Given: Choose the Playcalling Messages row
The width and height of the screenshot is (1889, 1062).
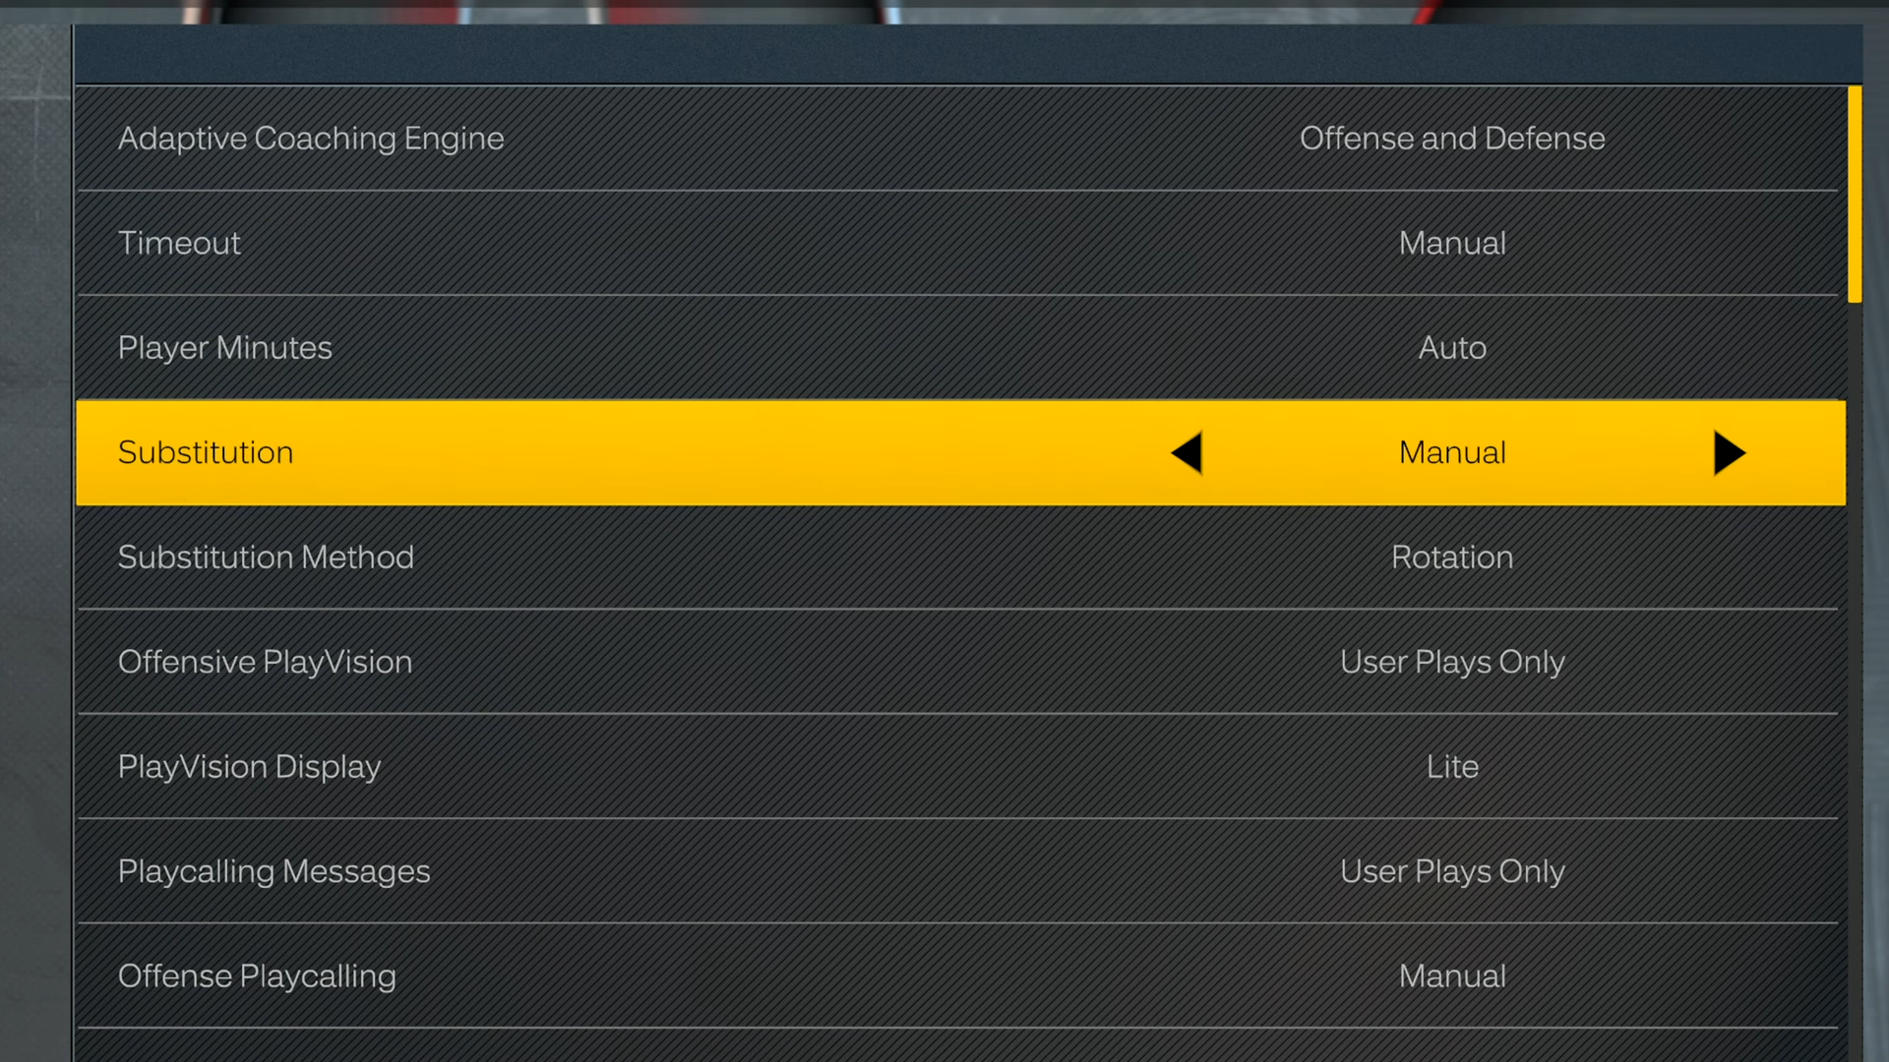Looking at the screenshot, I should point(957,871).
